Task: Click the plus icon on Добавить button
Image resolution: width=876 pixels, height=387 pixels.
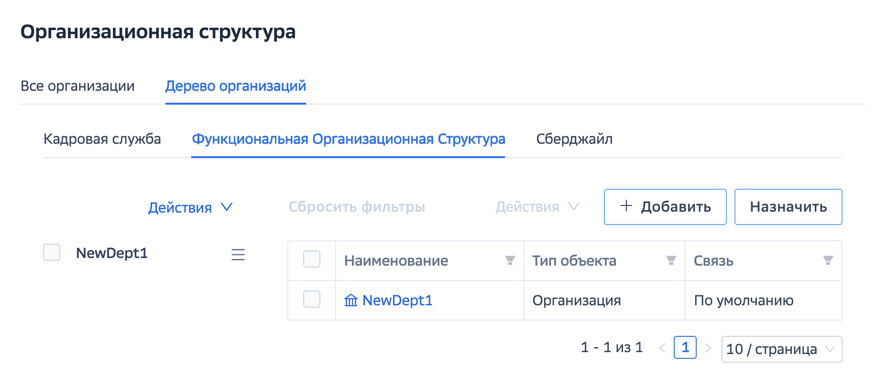Action: click(x=626, y=206)
